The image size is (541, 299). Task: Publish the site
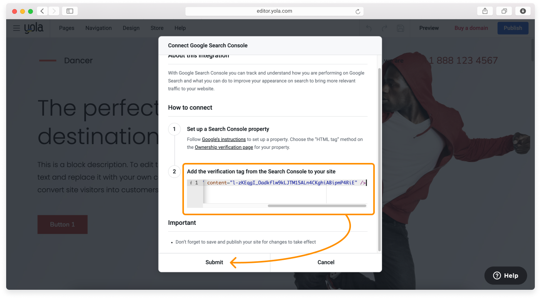click(513, 28)
